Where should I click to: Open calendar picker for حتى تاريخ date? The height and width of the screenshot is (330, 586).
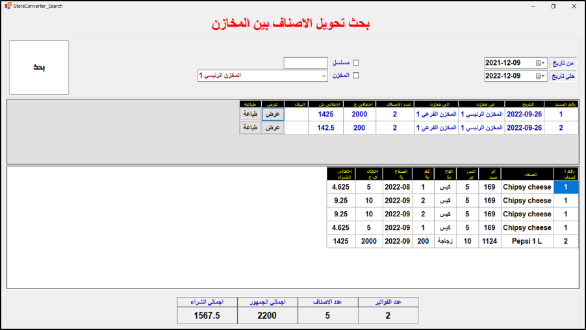click(x=540, y=77)
